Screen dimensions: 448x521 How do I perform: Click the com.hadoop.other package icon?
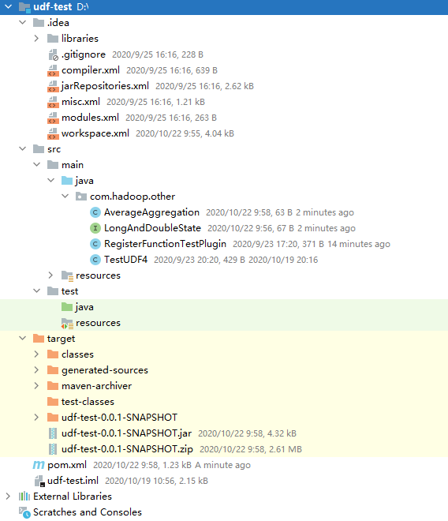[x=81, y=197]
